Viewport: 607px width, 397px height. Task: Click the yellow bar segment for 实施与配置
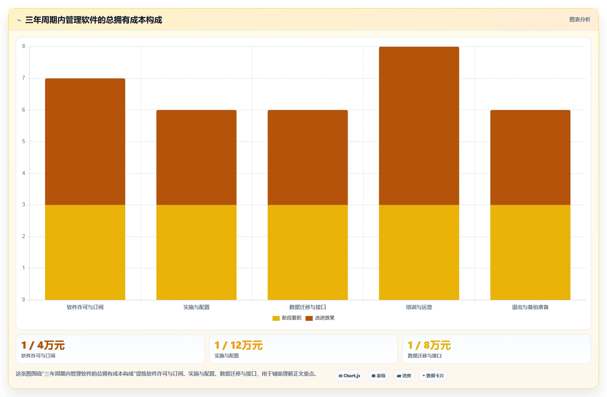tap(196, 252)
